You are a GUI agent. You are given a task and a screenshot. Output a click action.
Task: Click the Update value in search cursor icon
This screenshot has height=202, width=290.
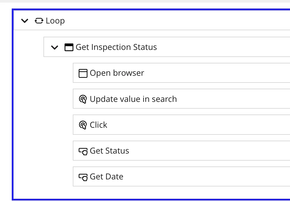tap(83, 99)
